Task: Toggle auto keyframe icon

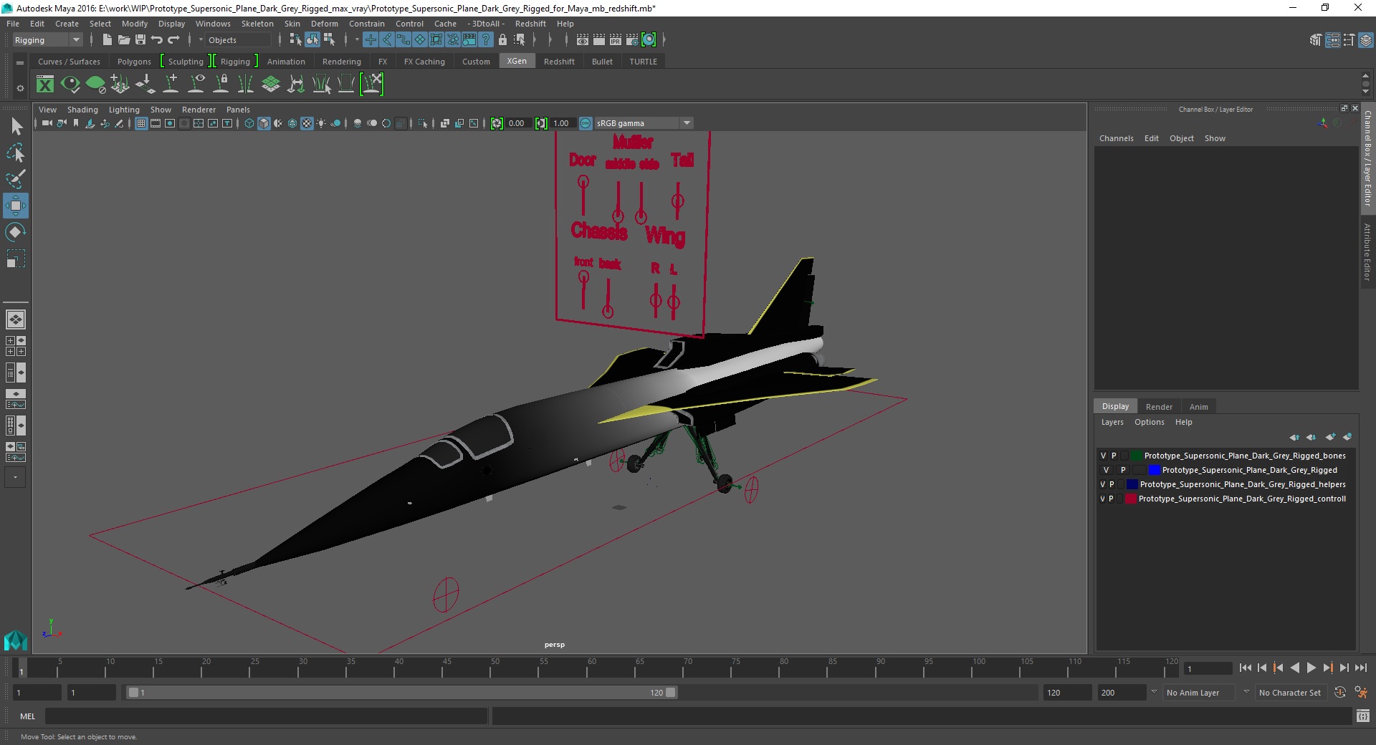Action: (1340, 693)
